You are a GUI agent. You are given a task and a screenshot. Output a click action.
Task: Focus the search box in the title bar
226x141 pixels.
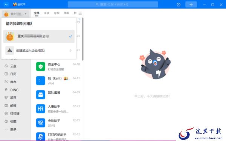coord(113,4)
